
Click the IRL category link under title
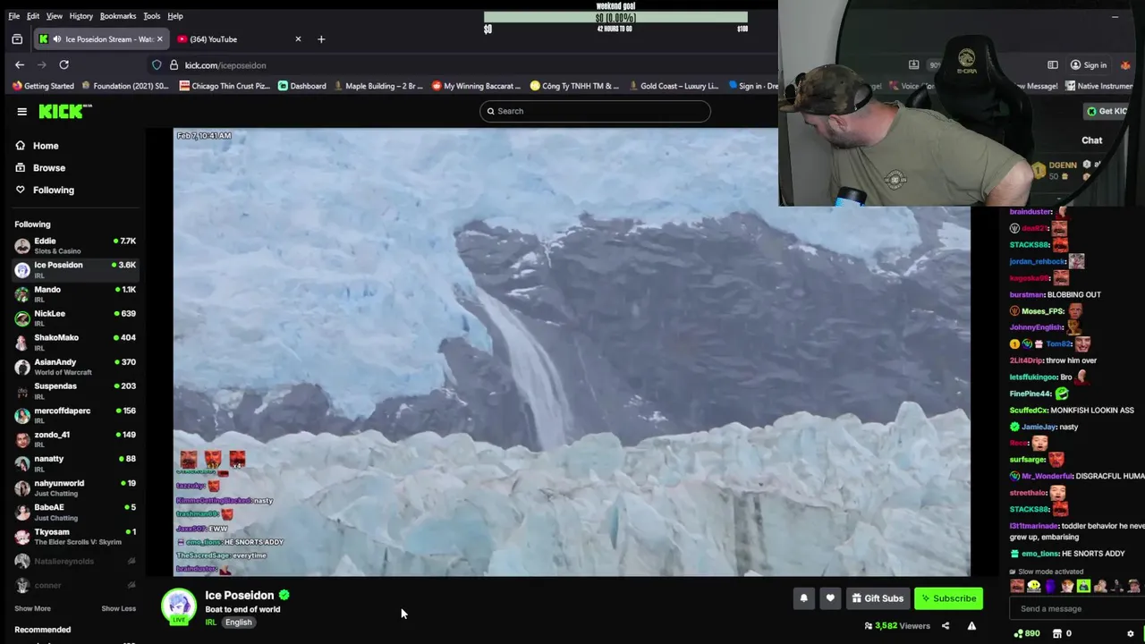click(211, 623)
